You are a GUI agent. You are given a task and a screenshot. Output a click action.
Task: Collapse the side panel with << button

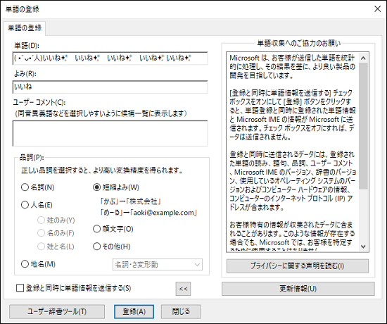(183, 289)
